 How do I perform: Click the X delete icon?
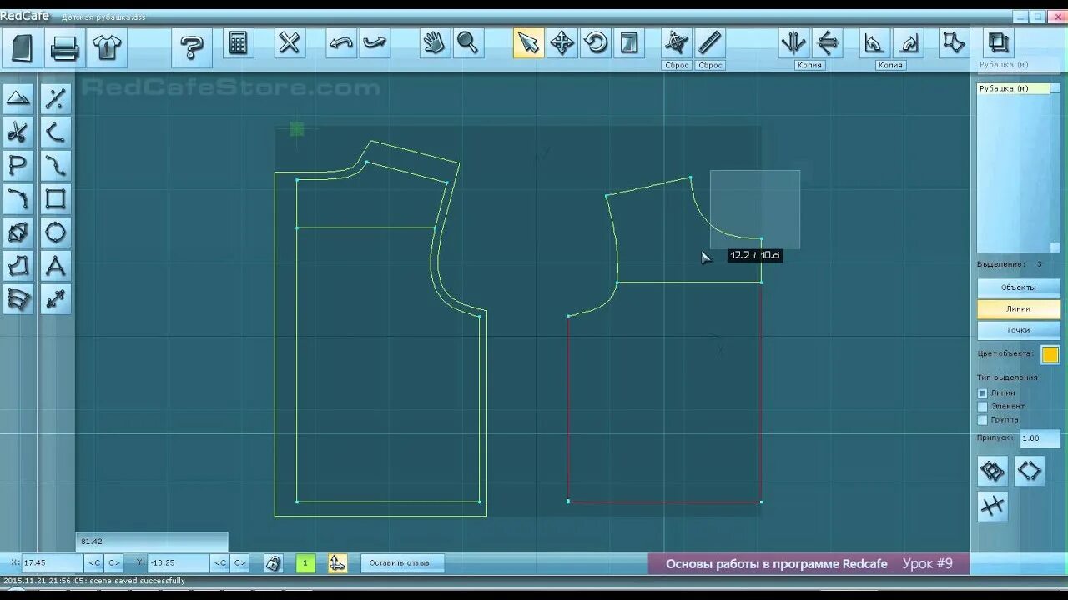289,43
